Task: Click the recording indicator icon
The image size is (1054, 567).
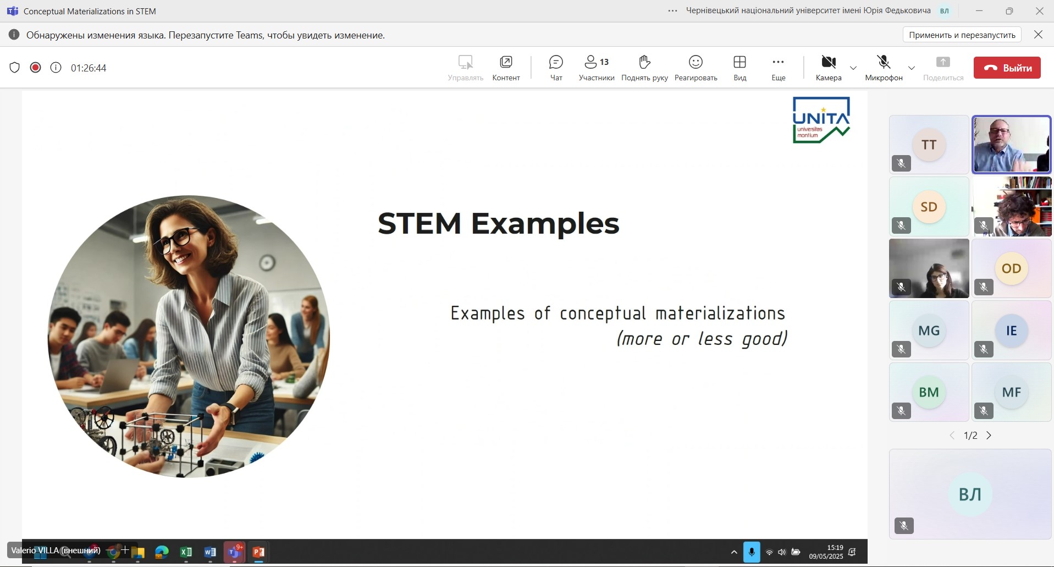Action: click(x=35, y=68)
